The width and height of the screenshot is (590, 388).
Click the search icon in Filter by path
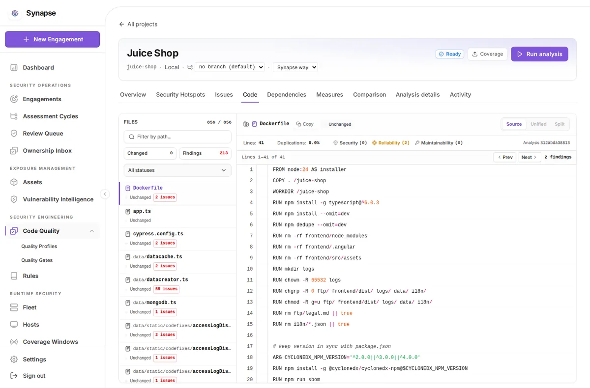coord(131,137)
